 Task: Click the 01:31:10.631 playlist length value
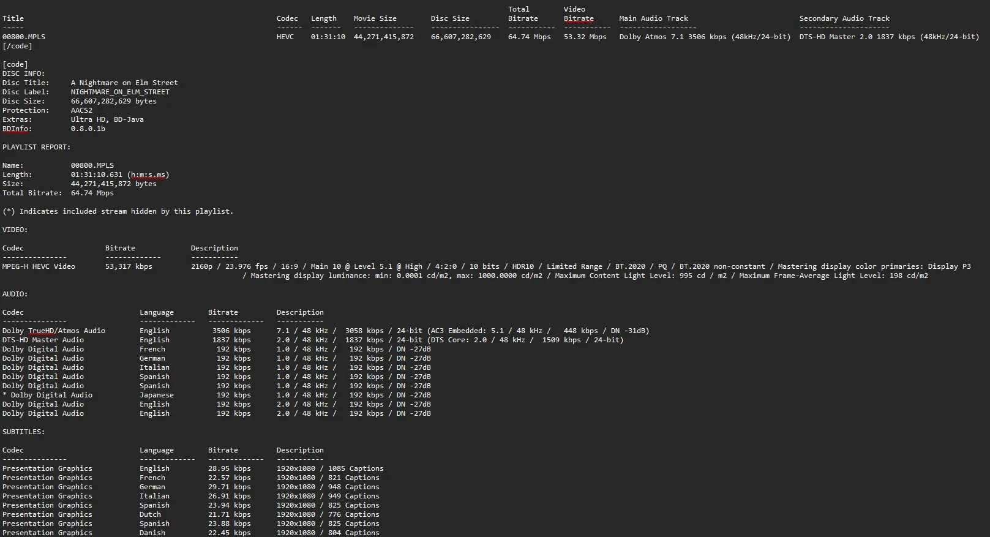click(97, 175)
